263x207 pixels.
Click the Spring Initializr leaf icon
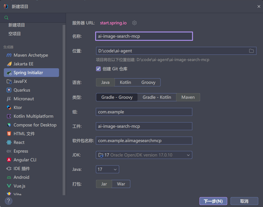[x=9, y=73]
